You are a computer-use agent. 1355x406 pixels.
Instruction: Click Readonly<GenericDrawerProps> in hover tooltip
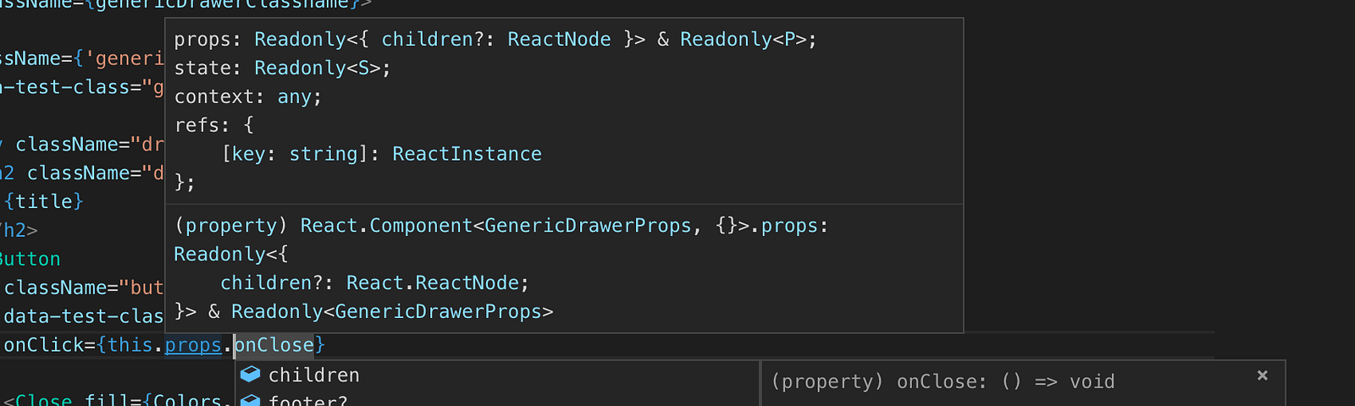[x=392, y=311]
